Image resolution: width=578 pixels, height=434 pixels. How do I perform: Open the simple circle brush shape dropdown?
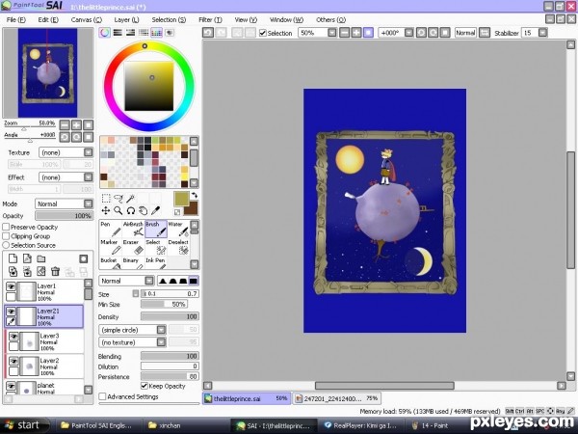pos(132,330)
